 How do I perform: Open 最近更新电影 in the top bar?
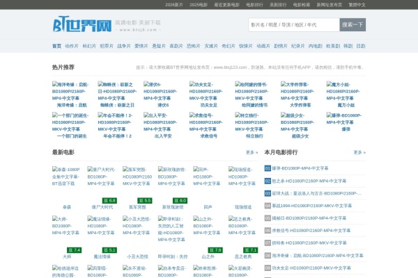click(x=227, y=5)
